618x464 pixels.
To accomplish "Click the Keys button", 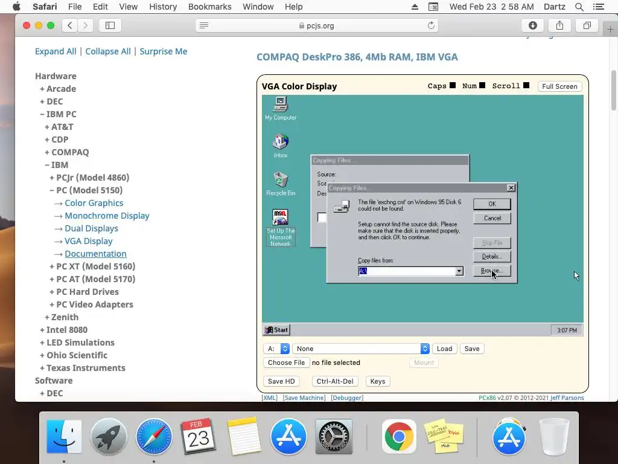I will 378,381.
